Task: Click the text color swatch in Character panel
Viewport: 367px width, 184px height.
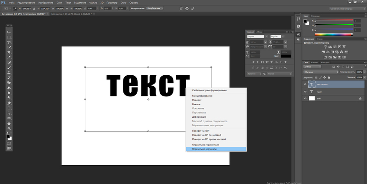Action: click(285, 56)
